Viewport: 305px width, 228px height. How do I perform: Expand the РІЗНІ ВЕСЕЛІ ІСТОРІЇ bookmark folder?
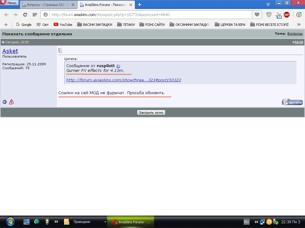[x=269, y=25]
